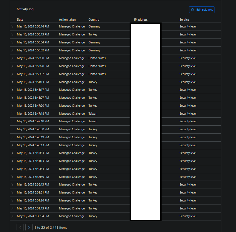Click the Action taken column header
The width and height of the screenshot is (236, 232).
click(67, 20)
